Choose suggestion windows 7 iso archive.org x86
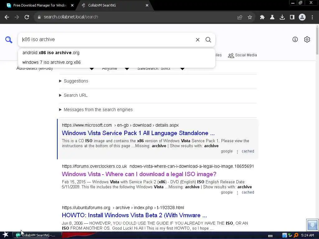The image size is (319, 239). point(117,62)
